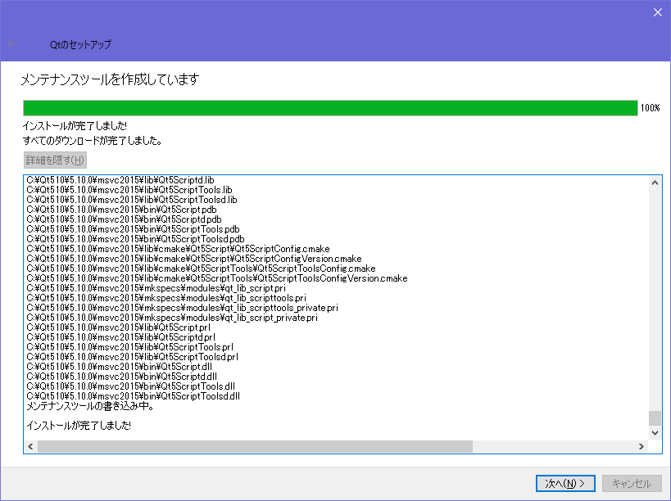
Task: Click the log line Qt5ScriptToolsd.prl
Action: point(132,357)
